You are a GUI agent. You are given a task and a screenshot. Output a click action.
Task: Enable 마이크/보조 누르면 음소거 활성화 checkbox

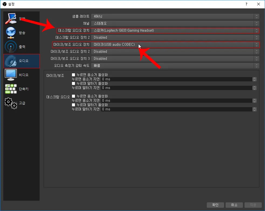(x=73, y=75)
